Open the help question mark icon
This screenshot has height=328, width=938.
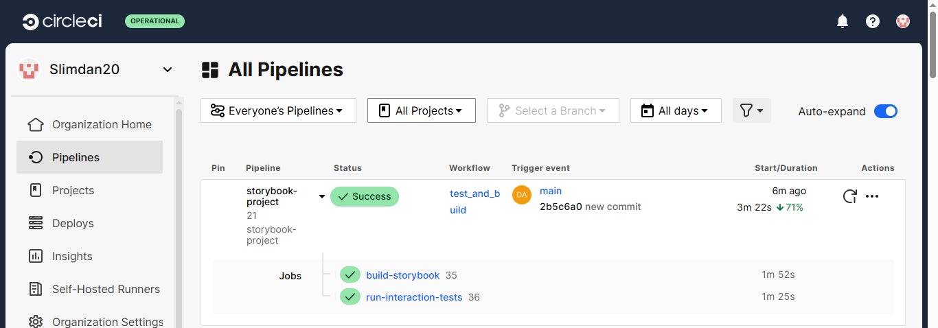coord(873,21)
